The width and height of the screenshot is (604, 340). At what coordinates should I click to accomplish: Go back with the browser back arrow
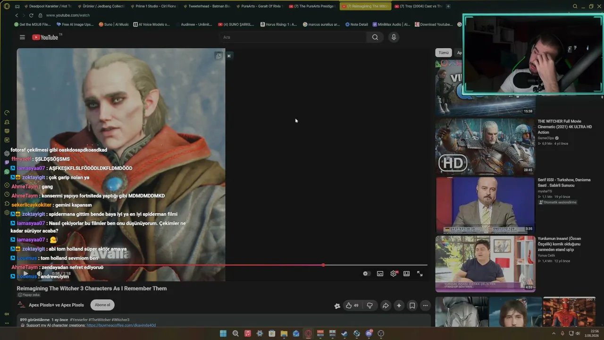pyautogui.click(x=17, y=15)
